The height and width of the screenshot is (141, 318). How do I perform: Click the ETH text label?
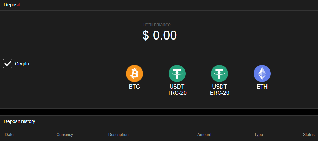tap(262, 87)
